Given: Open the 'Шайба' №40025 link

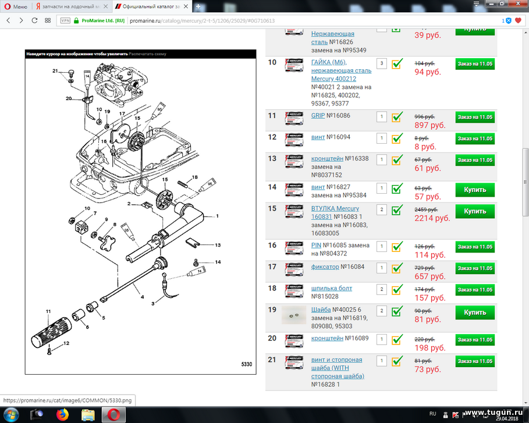Looking at the screenshot, I should pyautogui.click(x=321, y=310).
